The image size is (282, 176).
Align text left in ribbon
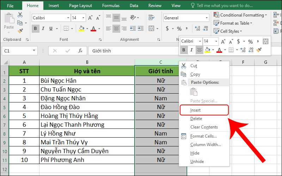point(109,29)
